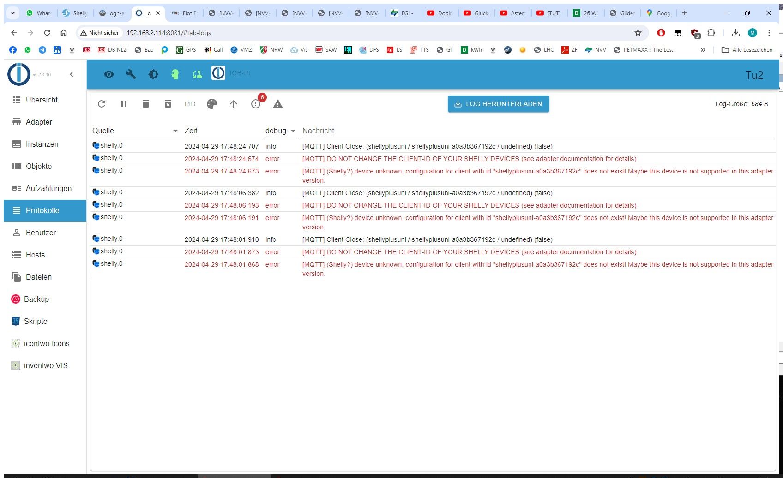This screenshot has width=783, height=478.
Task: Click timestamp 2024-04-29 17:48:24.707
Action: [x=222, y=146]
